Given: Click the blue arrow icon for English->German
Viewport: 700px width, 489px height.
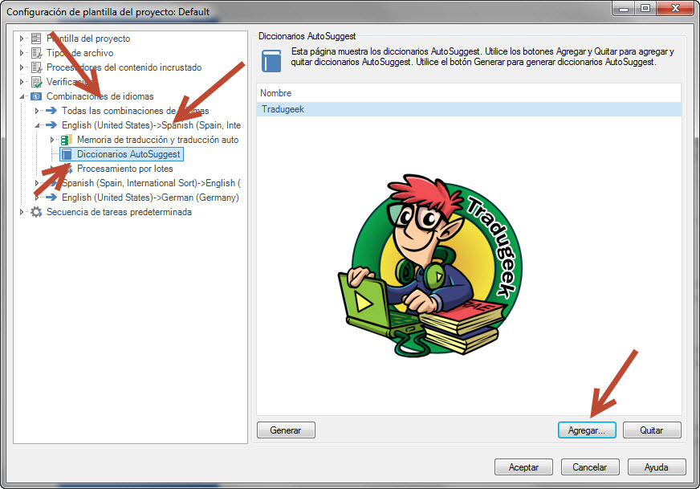Looking at the screenshot, I should (51, 198).
